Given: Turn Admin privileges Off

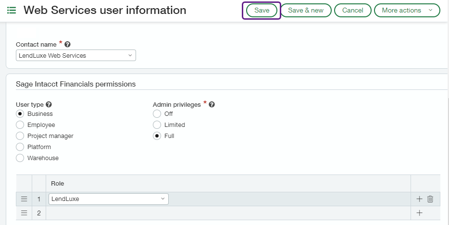Looking at the screenshot, I should [x=157, y=114].
